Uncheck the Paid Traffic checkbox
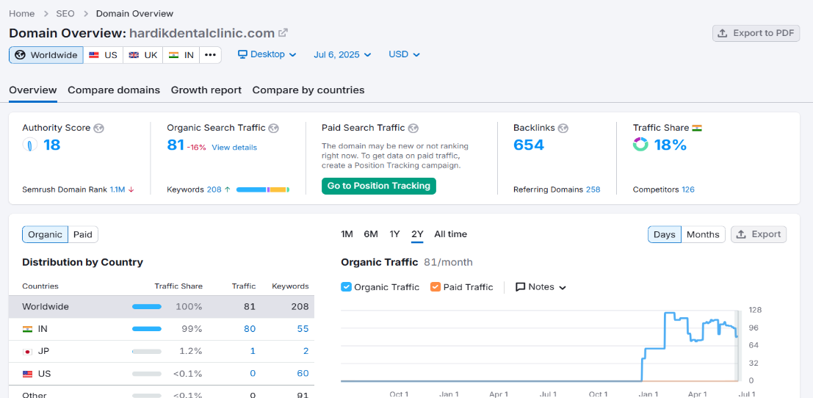 point(435,287)
